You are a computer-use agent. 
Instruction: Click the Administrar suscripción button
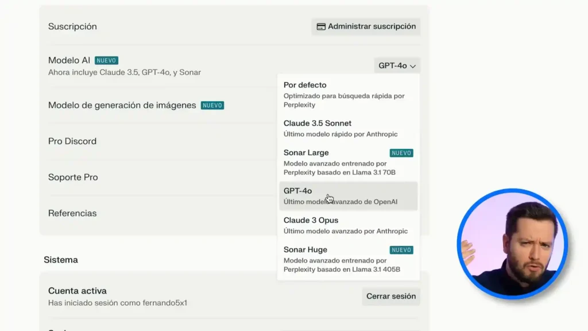(366, 26)
